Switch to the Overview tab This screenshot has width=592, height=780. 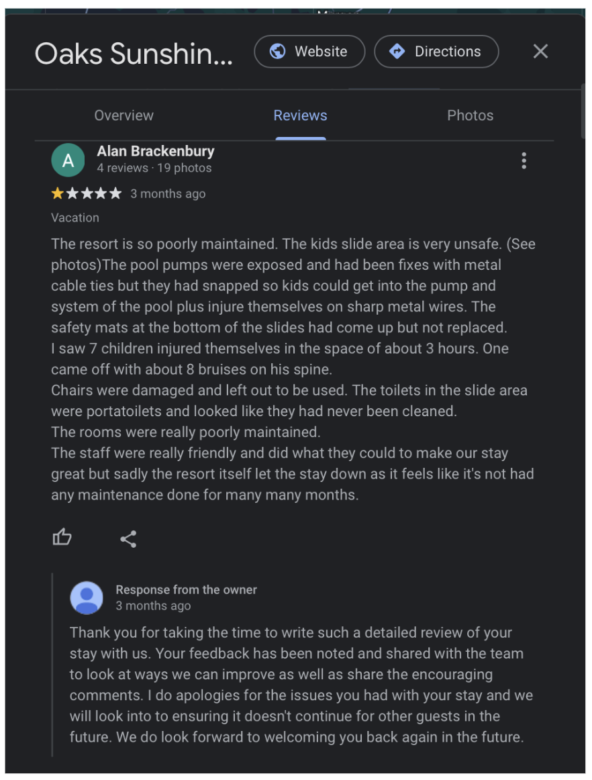tap(124, 115)
